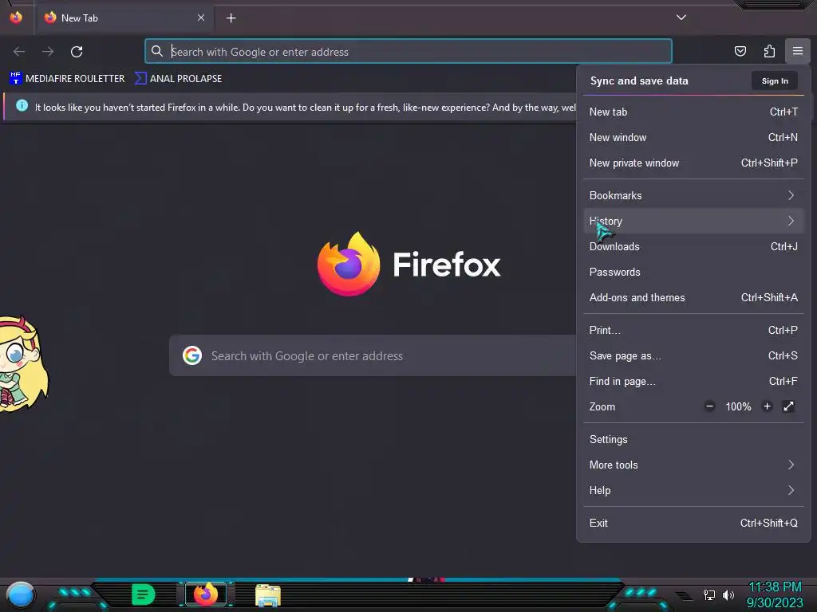Open Passwords from the menu
Viewport: 817px width, 612px height.
[693, 273]
